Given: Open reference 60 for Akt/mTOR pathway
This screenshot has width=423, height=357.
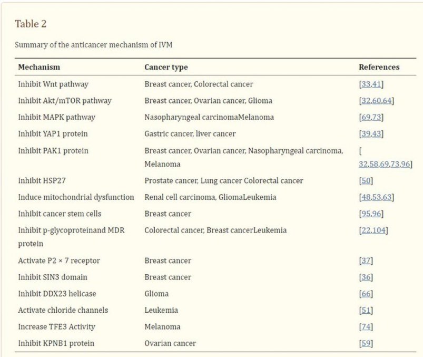Looking at the screenshot, I should 376,101.
